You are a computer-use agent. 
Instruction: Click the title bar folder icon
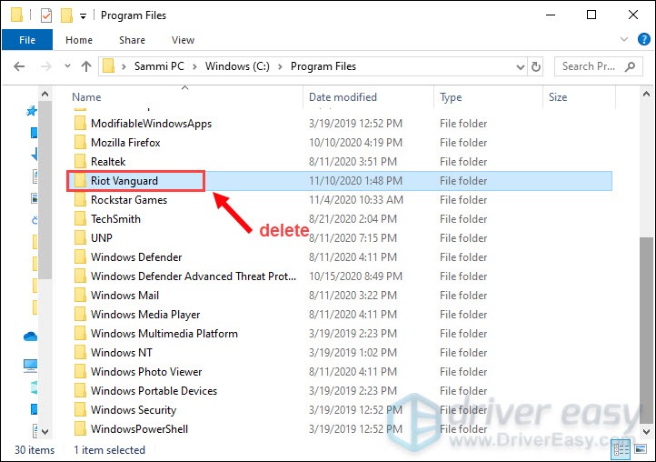pos(16,15)
